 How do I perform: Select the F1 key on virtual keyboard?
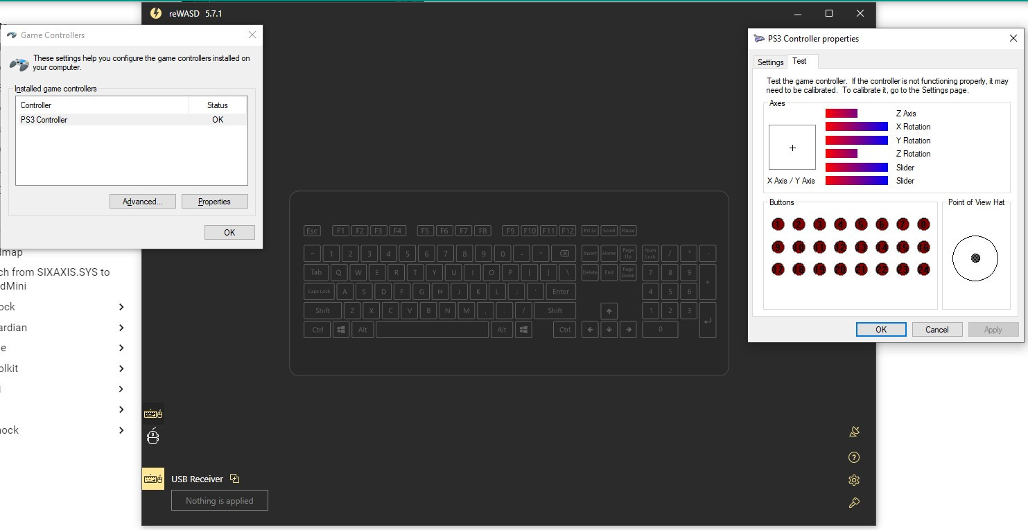point(340,231)
